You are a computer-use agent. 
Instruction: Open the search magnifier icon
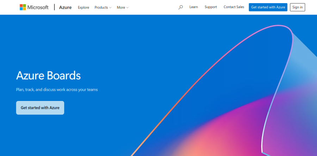coord(181,7)
